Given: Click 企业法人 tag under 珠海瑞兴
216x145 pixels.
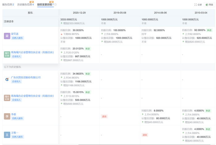Looking at the screenshot, I should pyautogui.click(x=16, y=56).
